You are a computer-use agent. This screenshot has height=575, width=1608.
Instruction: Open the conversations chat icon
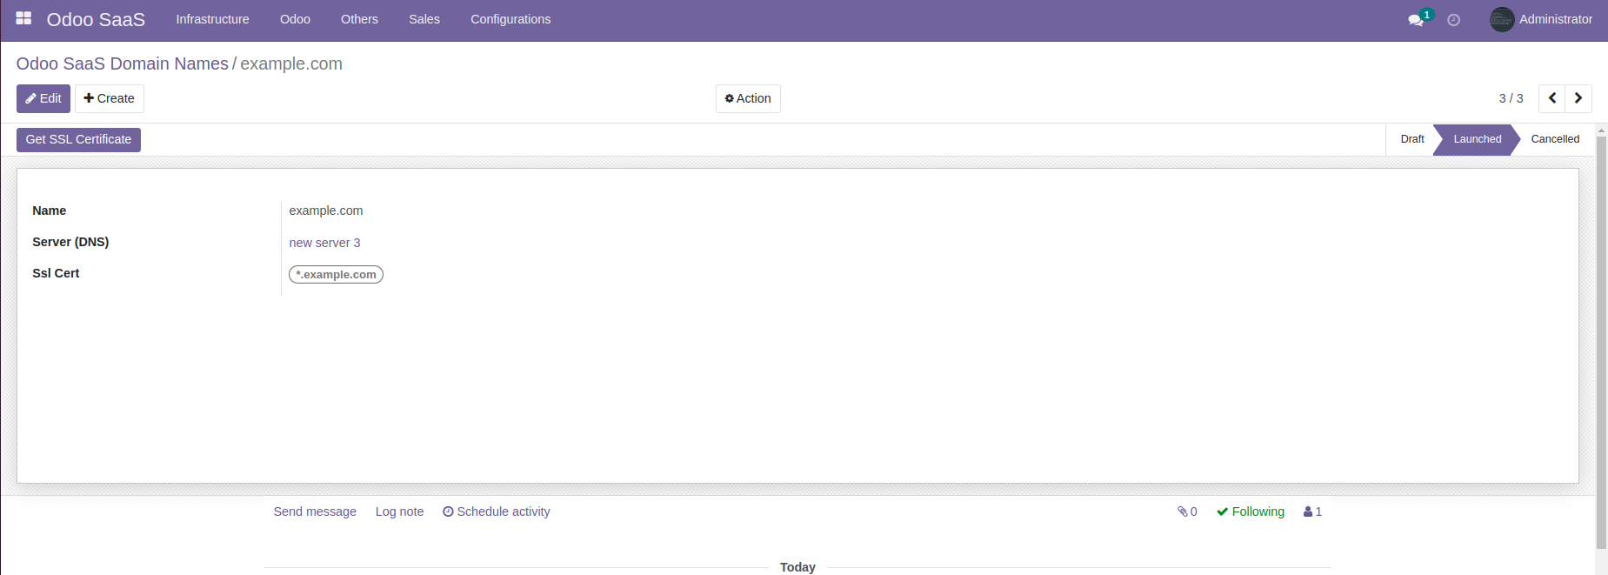(1416, 19)
